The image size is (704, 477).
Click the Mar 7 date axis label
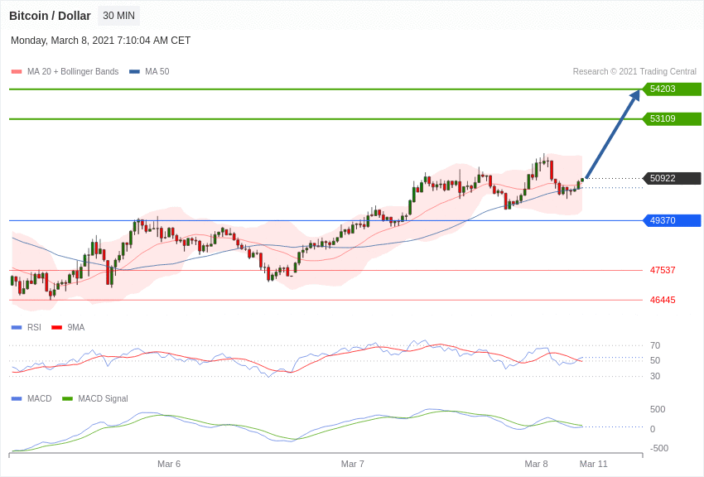[x=353, y=464]
